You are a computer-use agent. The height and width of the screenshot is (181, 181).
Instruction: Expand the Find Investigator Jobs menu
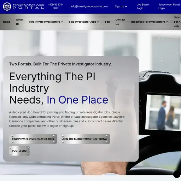click(84, 22)
